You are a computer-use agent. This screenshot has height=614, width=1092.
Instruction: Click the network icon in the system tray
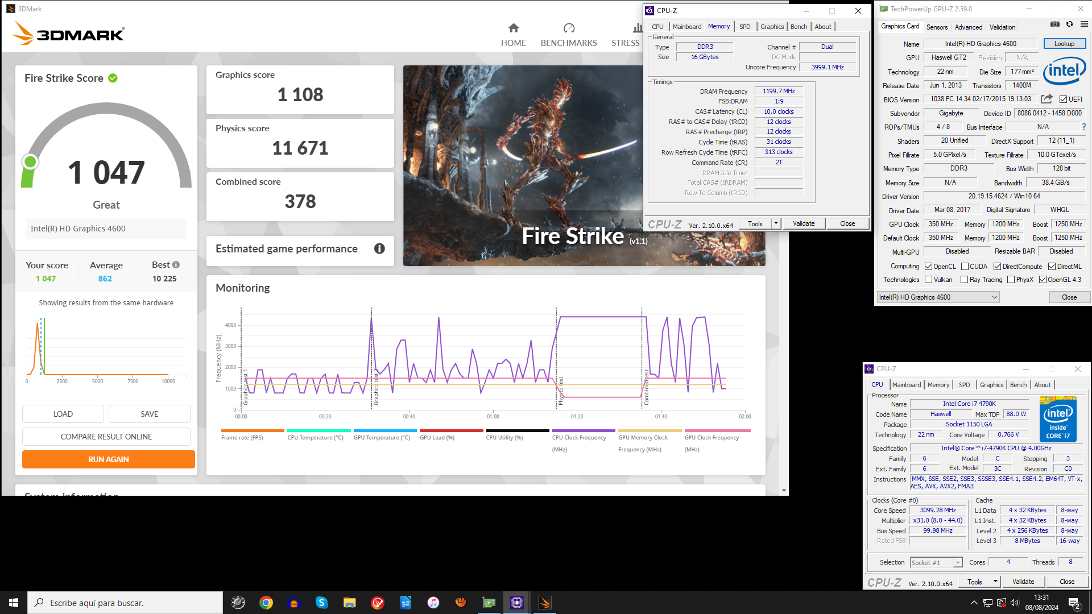(988, 603)
